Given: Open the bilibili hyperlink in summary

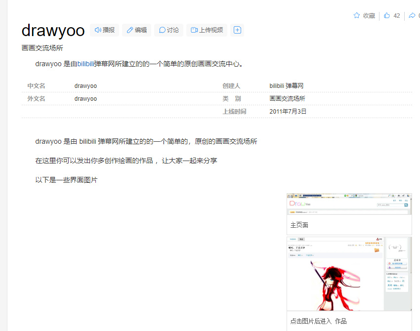Looking at the screenshot, I should coord(85,64).
